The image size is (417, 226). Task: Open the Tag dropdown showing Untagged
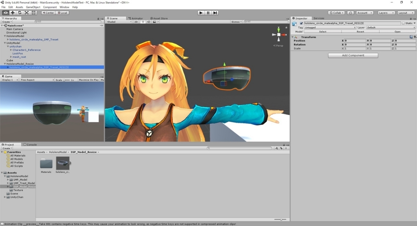point(330,27)
